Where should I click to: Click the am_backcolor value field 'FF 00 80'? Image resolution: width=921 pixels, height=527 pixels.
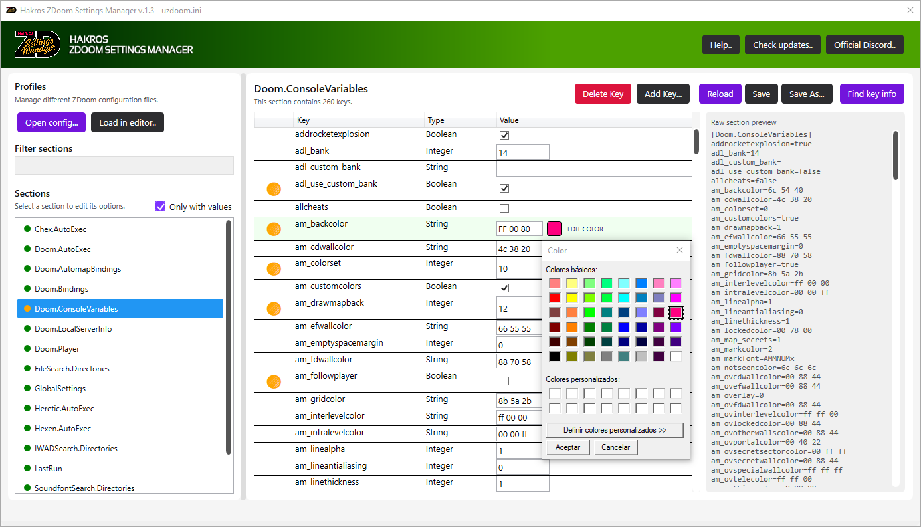[x=520, y=229]
